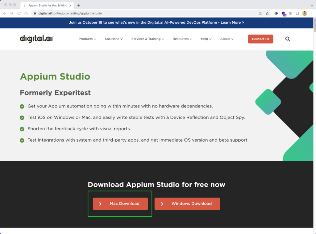Click the Mac Download button
The width and height of the screenshot is (316, 234).
tap(120, 204)
